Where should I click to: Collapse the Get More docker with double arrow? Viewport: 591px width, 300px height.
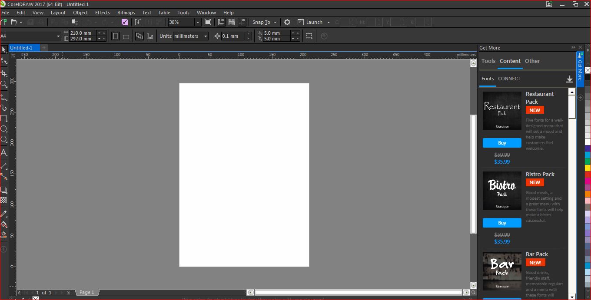point(573,48)
